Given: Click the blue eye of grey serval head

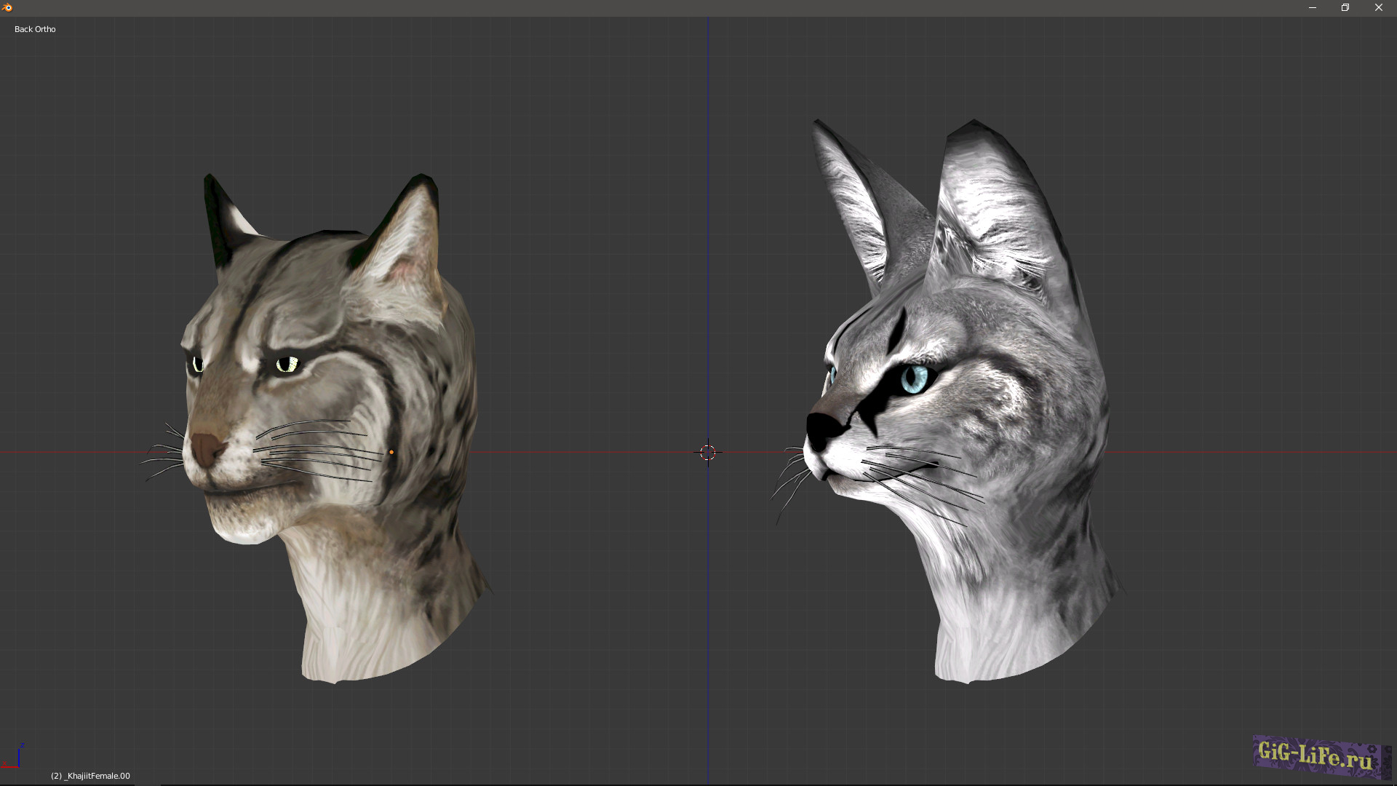Looking at the screenshot, I should [x=914, y=379].
